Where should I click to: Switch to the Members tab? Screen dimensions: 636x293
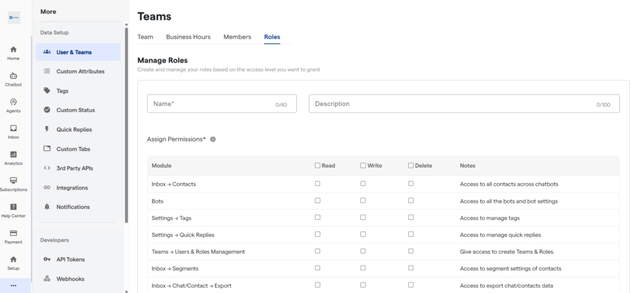pos(237,37)
